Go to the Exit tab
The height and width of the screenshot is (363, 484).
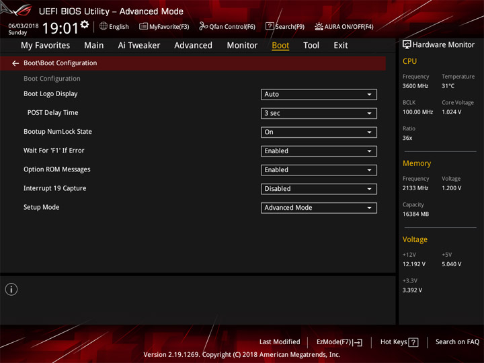pos(340,46)
